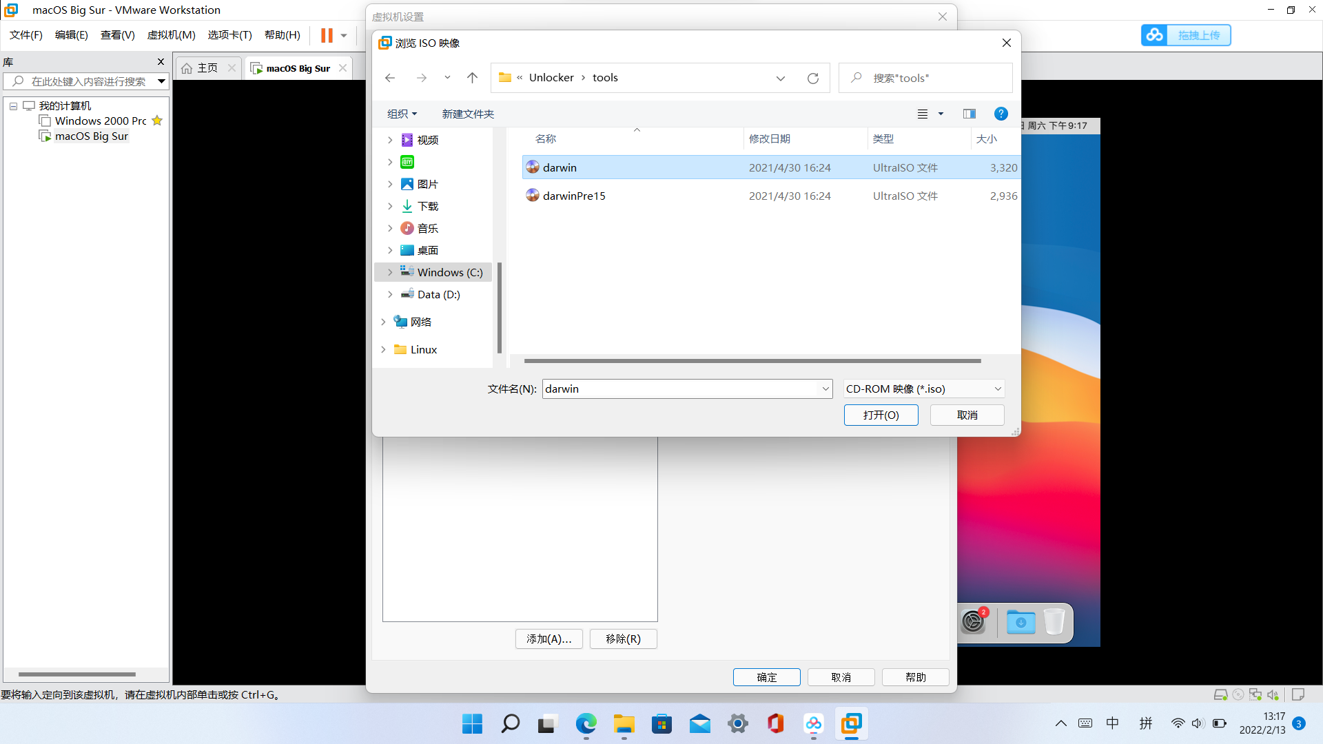Viewport: 1323px width, 744px height.
Task: Click the file list horizontal scrollbar
Action: (x=751, y=360)
